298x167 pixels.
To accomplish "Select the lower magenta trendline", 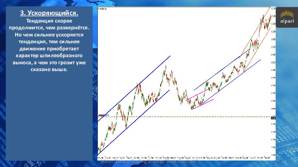I will pyautogui.click(x=203, y=104).
